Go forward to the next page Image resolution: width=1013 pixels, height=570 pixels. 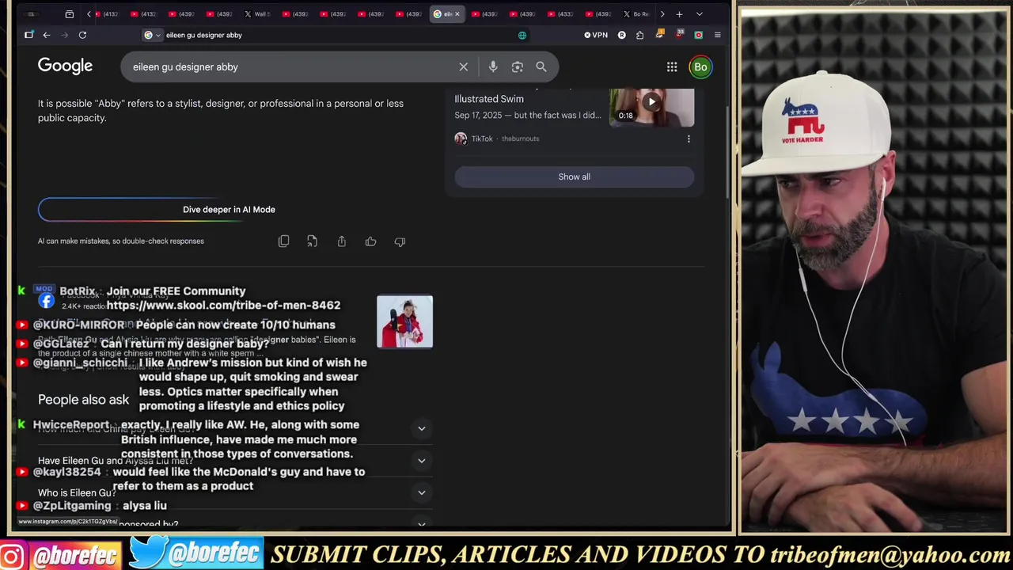coord(64,35)
